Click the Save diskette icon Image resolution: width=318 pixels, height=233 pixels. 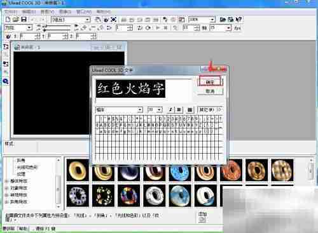24,20
